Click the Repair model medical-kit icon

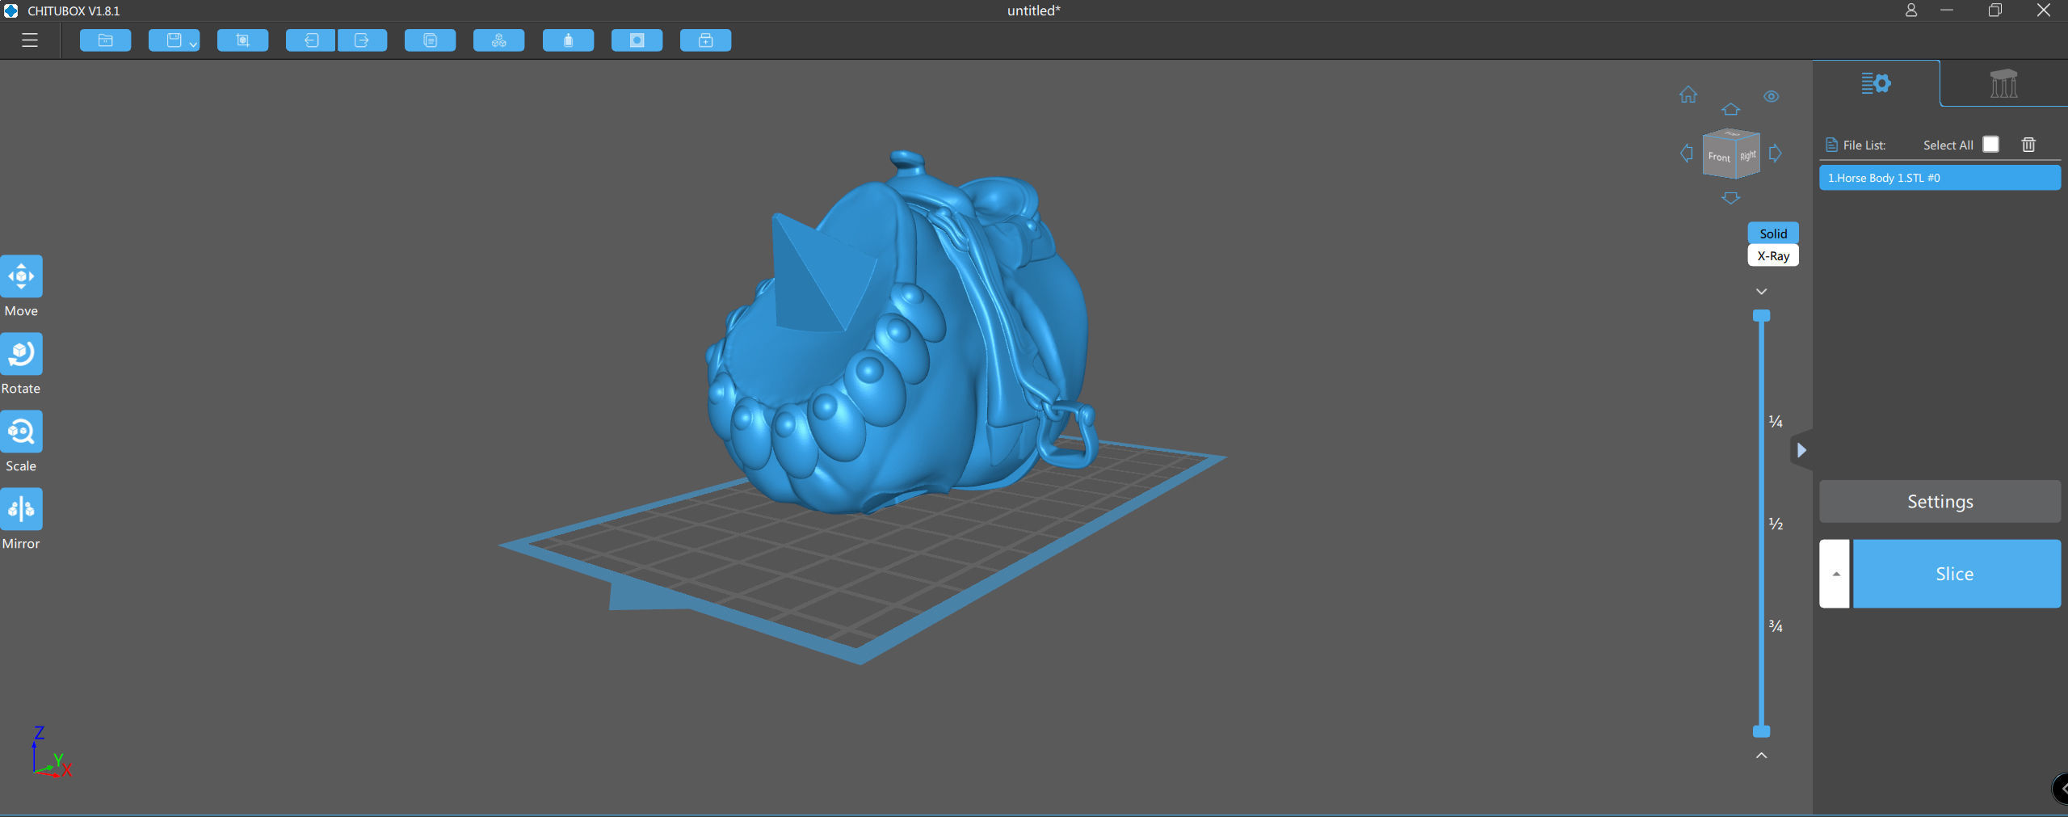705,40
